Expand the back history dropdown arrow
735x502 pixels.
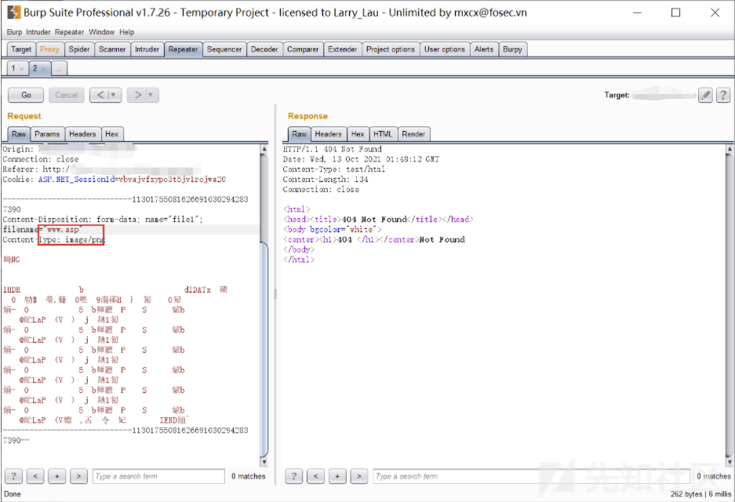[114, 95]
